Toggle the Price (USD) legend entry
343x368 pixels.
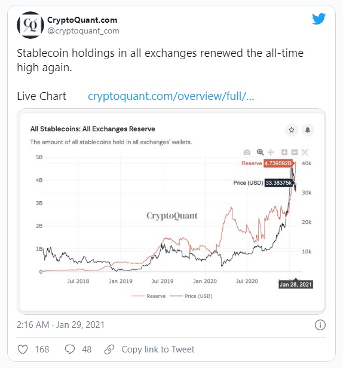pos(191,296)
